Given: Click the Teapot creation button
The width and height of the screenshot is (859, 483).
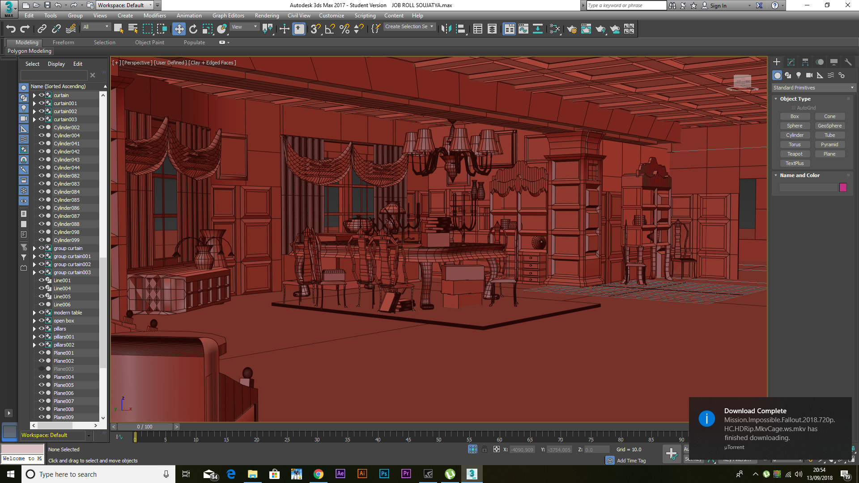Looking at the screenshot, I should click(x=795, y=153).
